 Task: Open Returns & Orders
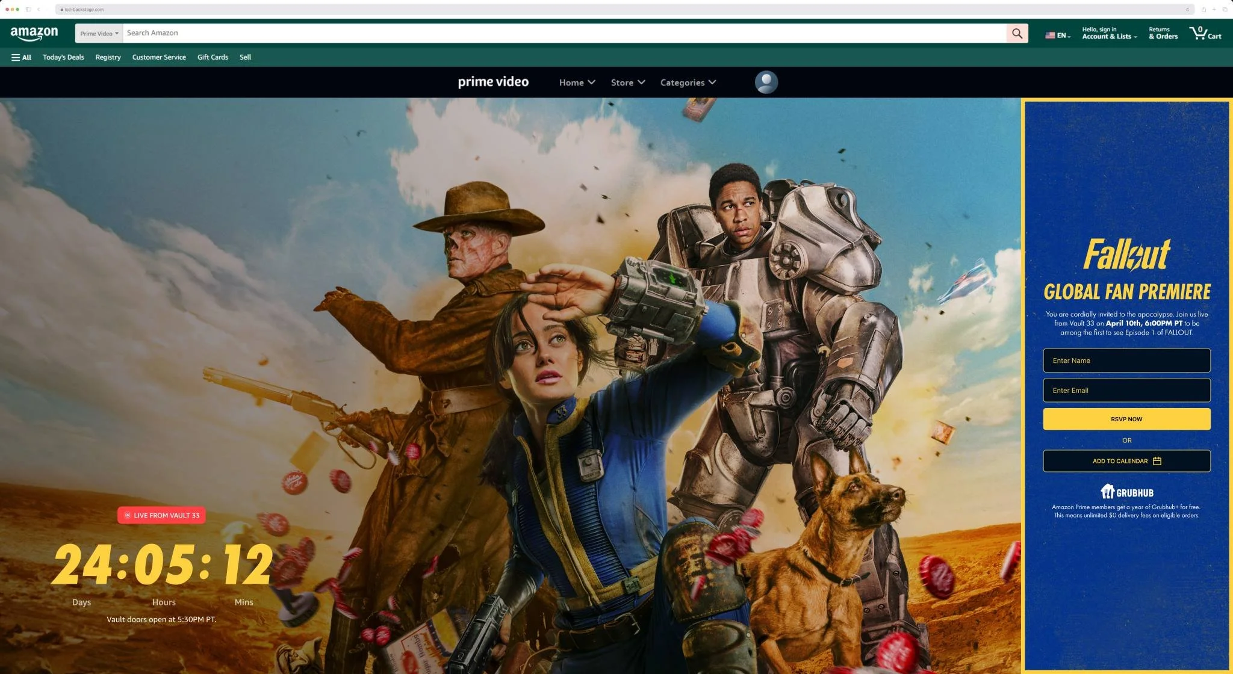1163,33
